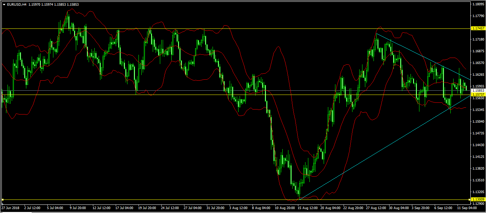Click the 1.14430 price scale value
This screenshot has height=213, width=486.
click(478, 145)
